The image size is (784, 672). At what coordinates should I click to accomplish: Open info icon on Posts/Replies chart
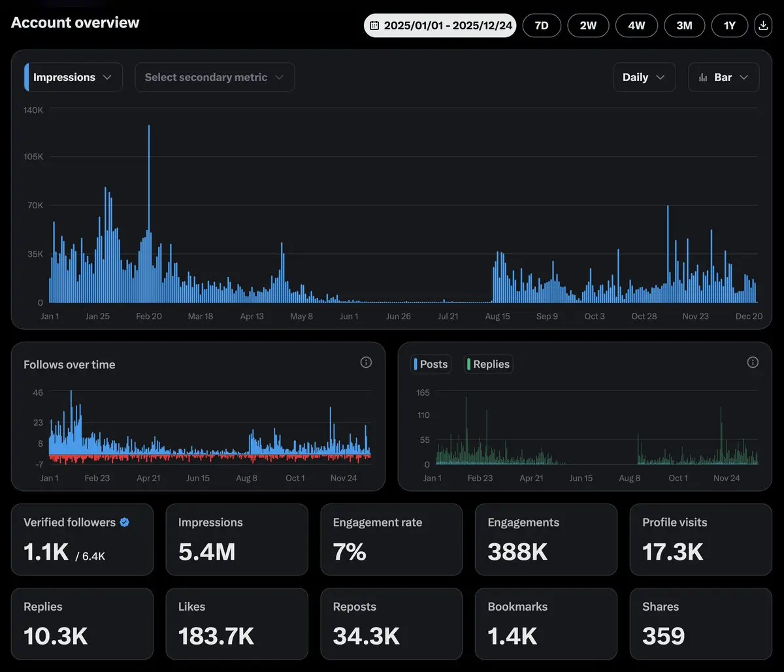pos(753,362)
